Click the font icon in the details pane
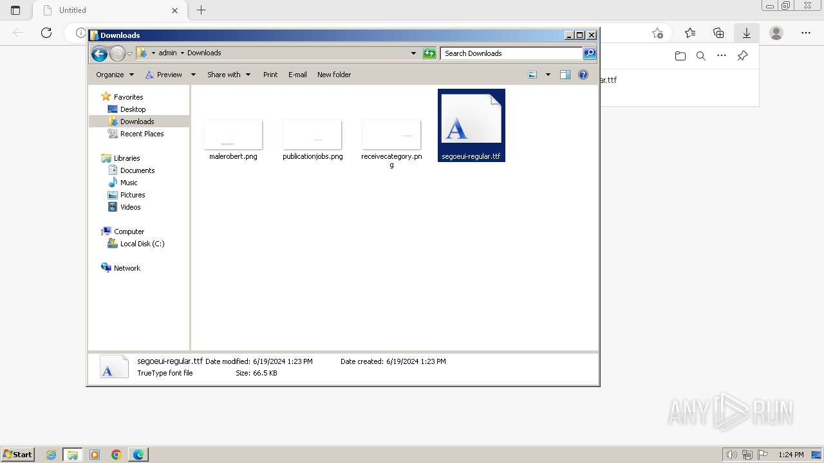This screenshot has height=463, width=824. pos(114,367)
